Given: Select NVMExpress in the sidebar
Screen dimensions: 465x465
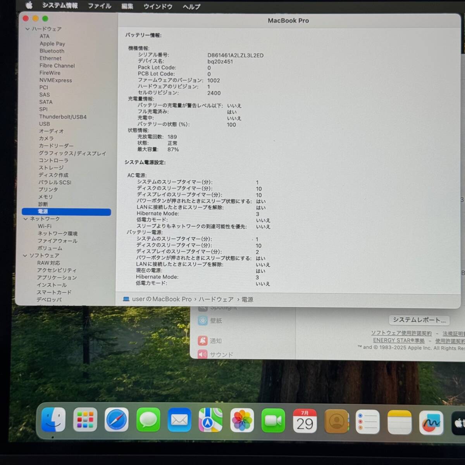Looking at the screenshot, I should tap(55, 80).
